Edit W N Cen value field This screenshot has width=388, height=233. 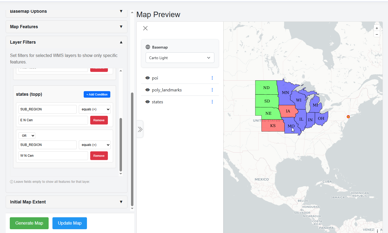[x=53, y=156]
